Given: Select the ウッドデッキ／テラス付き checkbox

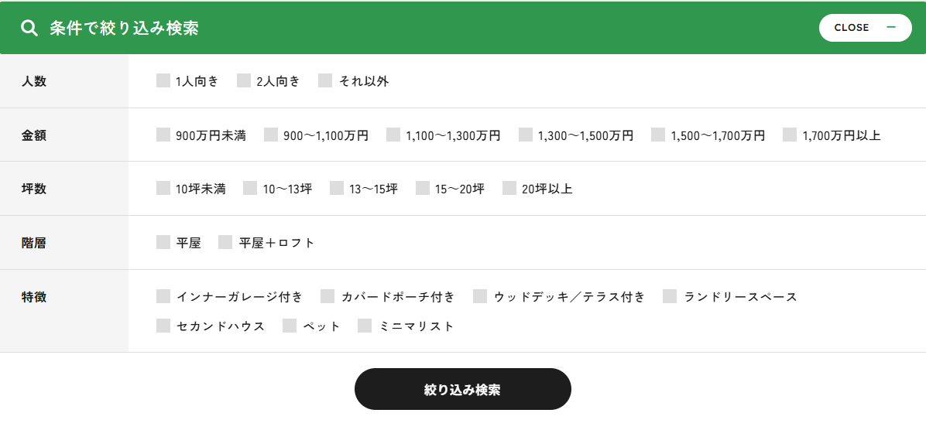Looking at the screenshot, I should pyautogui.click(x=480, y=296).
